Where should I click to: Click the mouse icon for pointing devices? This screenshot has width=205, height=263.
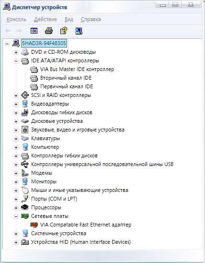(25, 190)
